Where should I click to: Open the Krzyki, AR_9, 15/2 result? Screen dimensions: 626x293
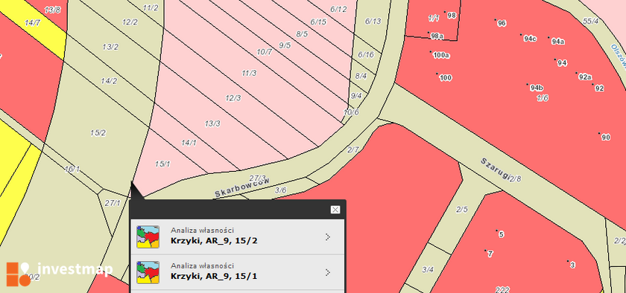[238, 236]
